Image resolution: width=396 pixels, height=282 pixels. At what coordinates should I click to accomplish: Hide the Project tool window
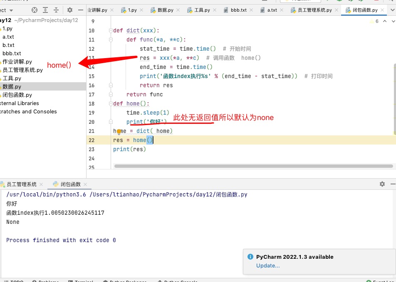pyautogui.click(x=81, y=10)
